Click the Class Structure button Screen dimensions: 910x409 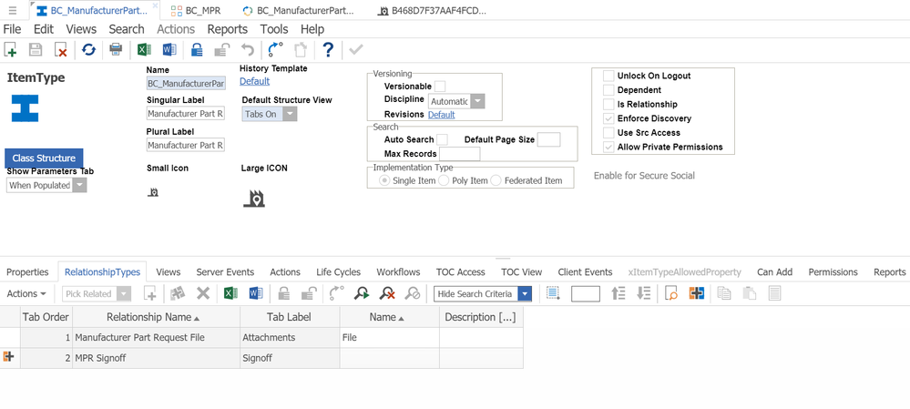[44, 158]
